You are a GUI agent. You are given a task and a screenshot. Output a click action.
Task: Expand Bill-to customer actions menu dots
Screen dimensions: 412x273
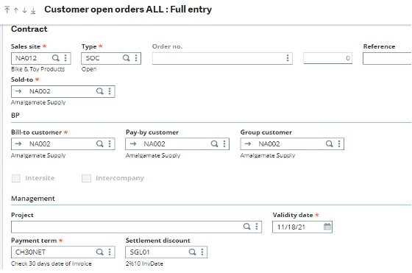pos(110,143)
